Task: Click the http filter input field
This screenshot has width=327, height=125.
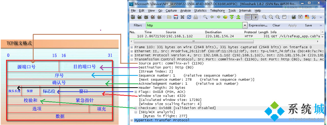Action: tap(194, 25)
